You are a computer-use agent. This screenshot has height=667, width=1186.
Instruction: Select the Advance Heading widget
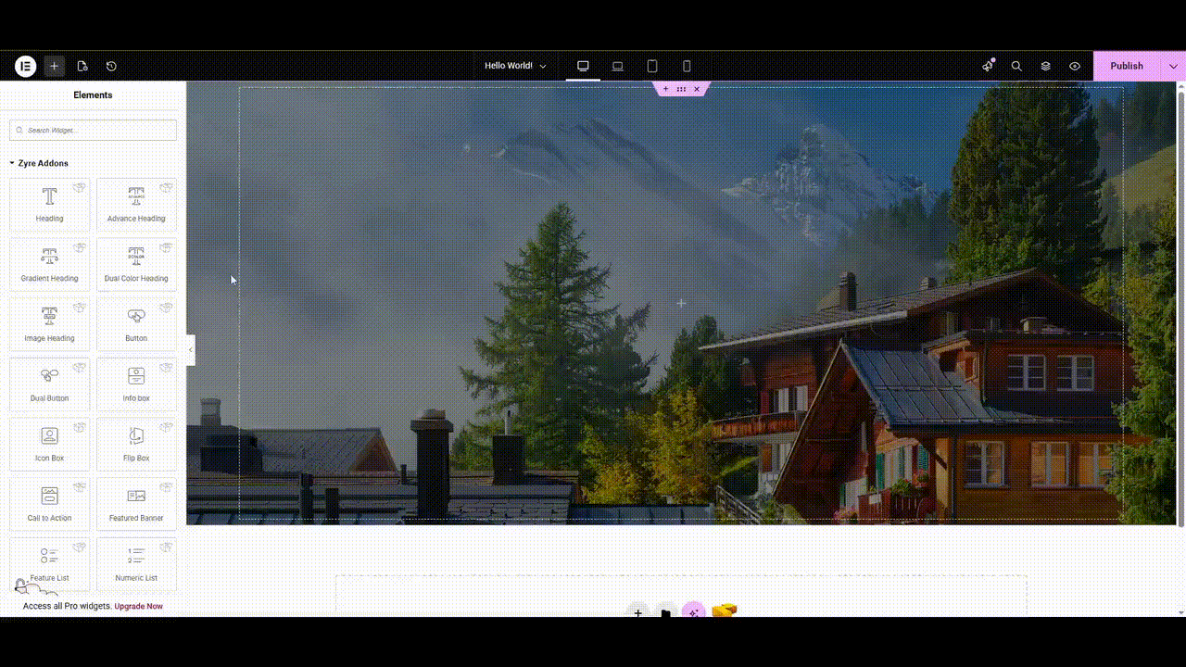[136, 205]
